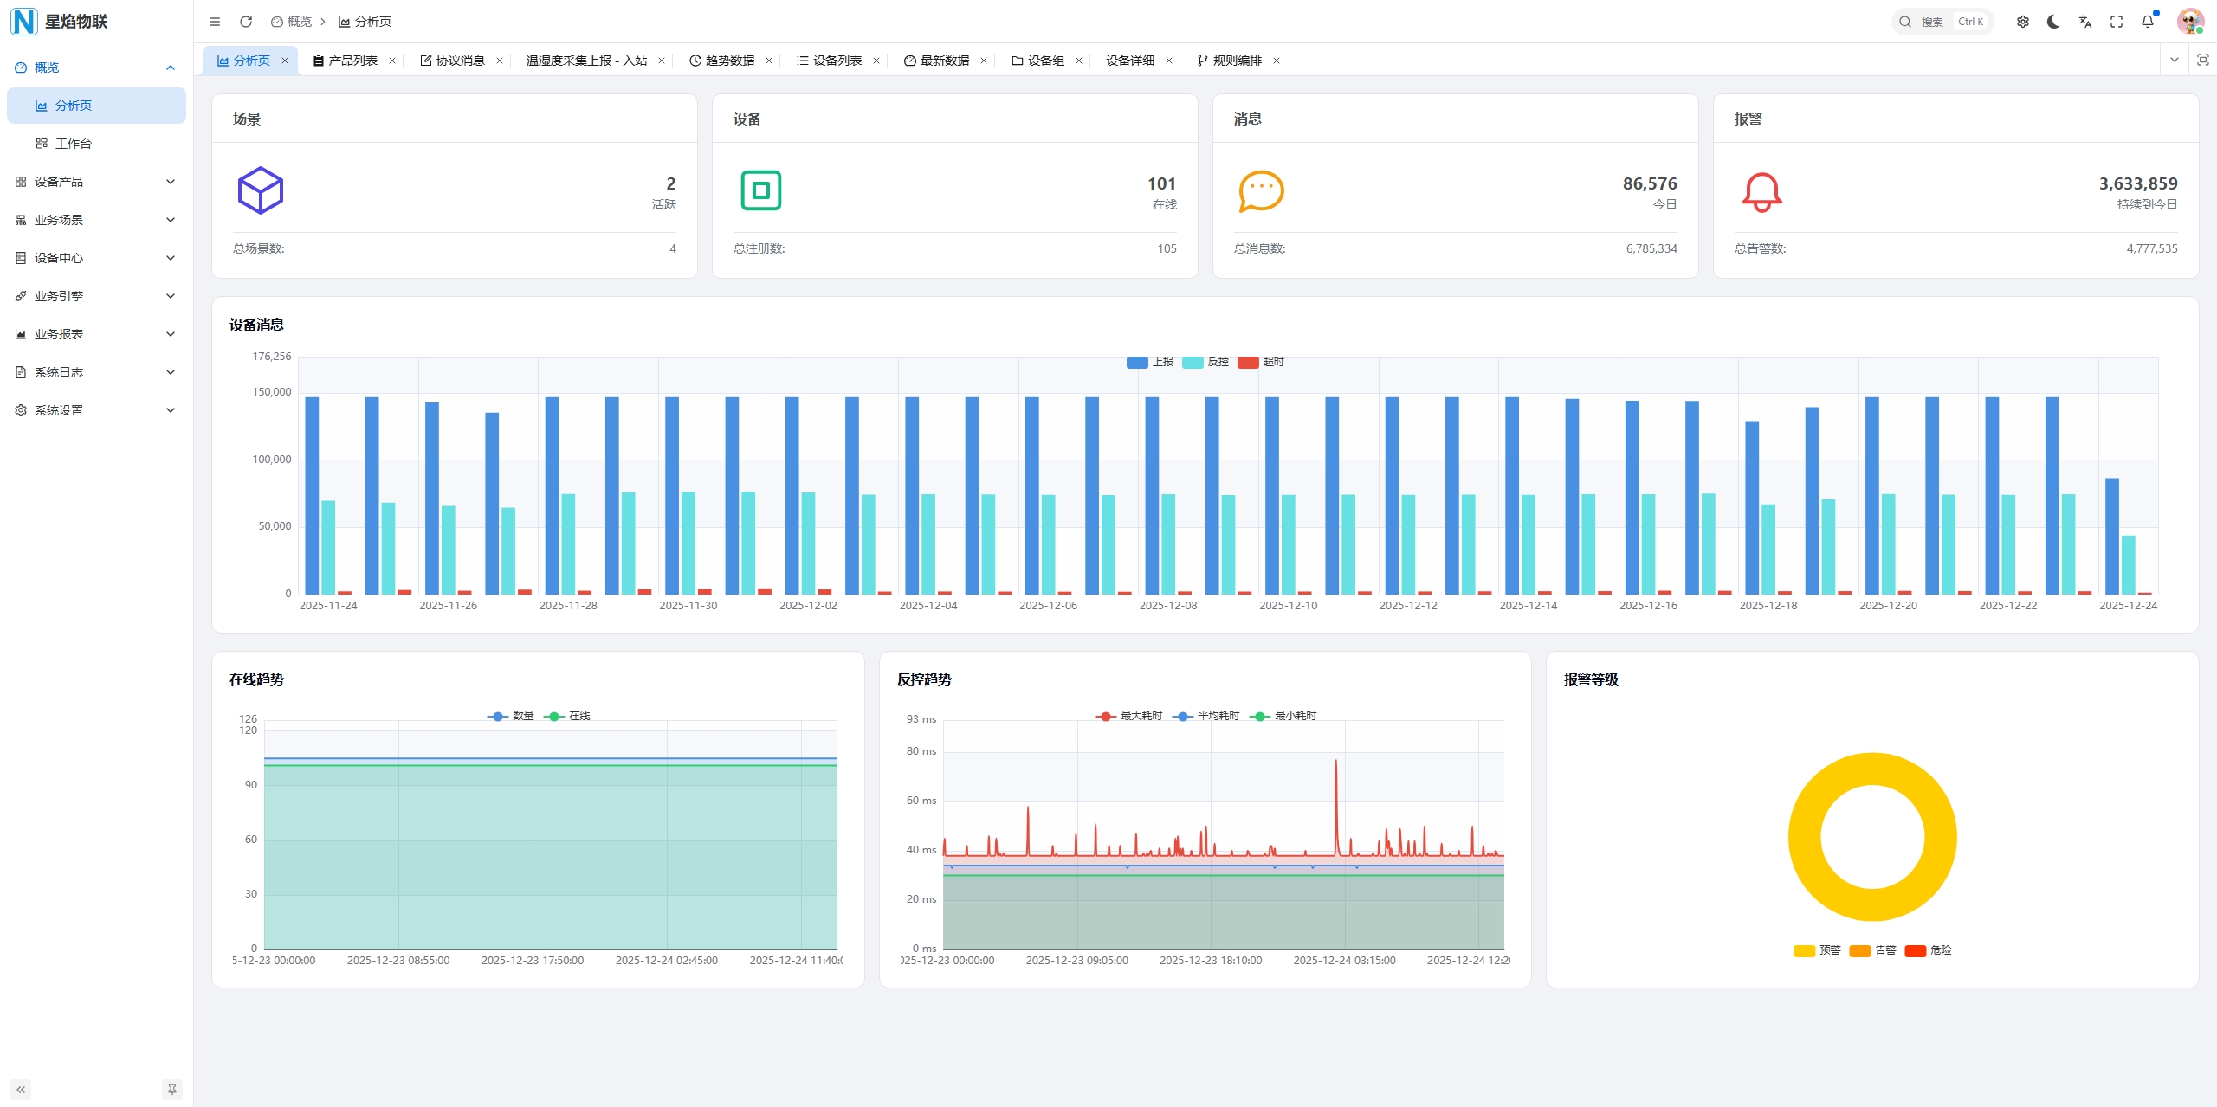
Task: Click the user avatar in top right
Action: (x=2189, y=22)
